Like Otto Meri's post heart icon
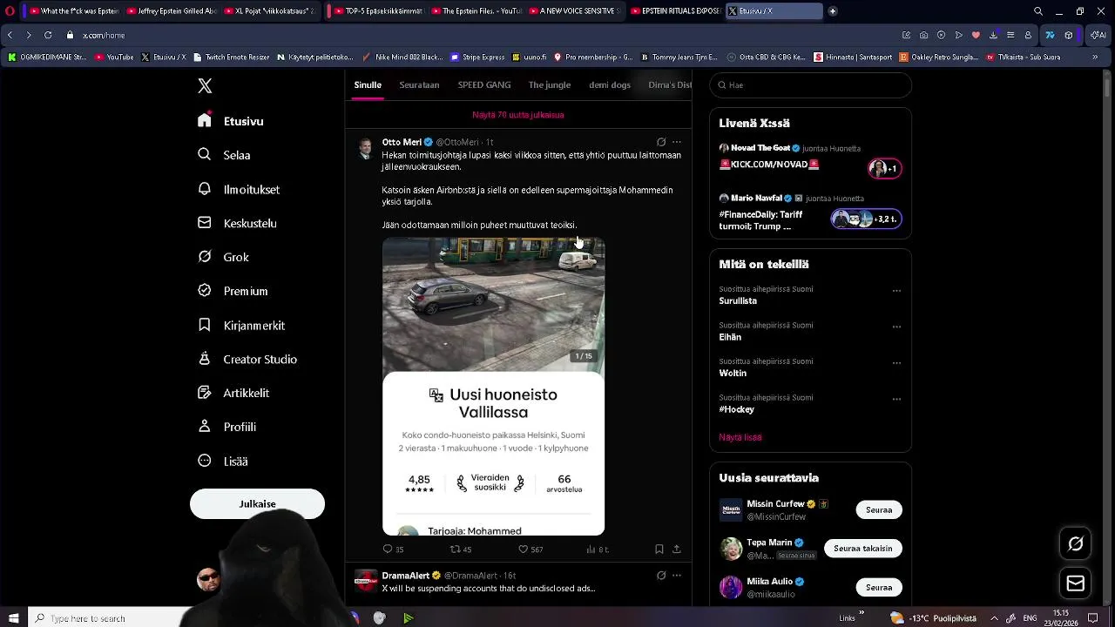Viewport: 1115px width, 627px height. pos(523,549)
